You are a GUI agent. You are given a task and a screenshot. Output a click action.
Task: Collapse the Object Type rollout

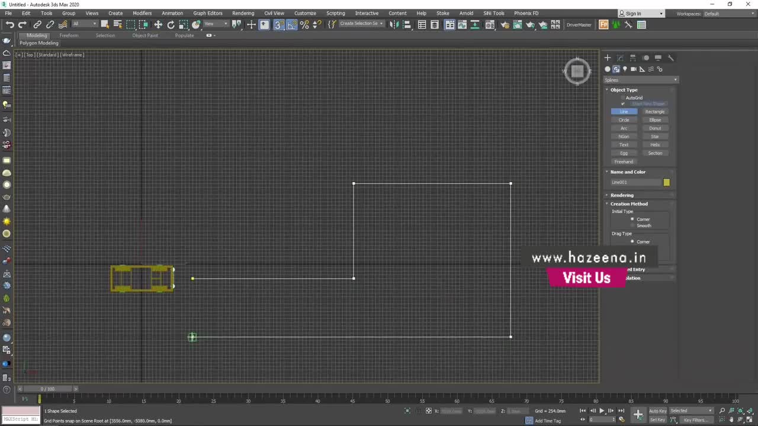coord(624,90)
